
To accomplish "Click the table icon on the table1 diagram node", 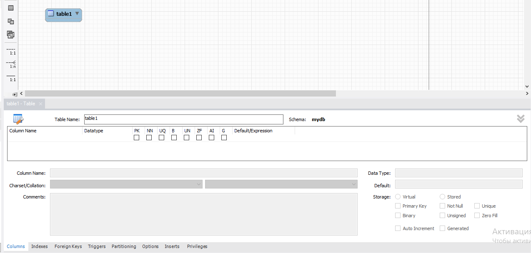I will coord(51,14).
